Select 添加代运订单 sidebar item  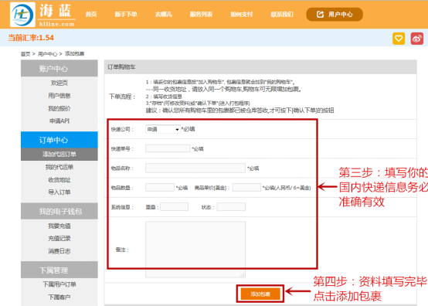59,155
